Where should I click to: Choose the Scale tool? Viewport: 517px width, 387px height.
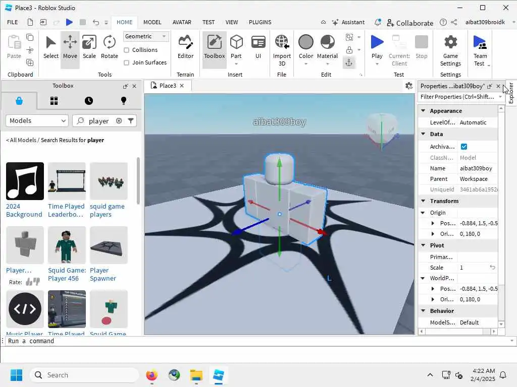[89, 47]
